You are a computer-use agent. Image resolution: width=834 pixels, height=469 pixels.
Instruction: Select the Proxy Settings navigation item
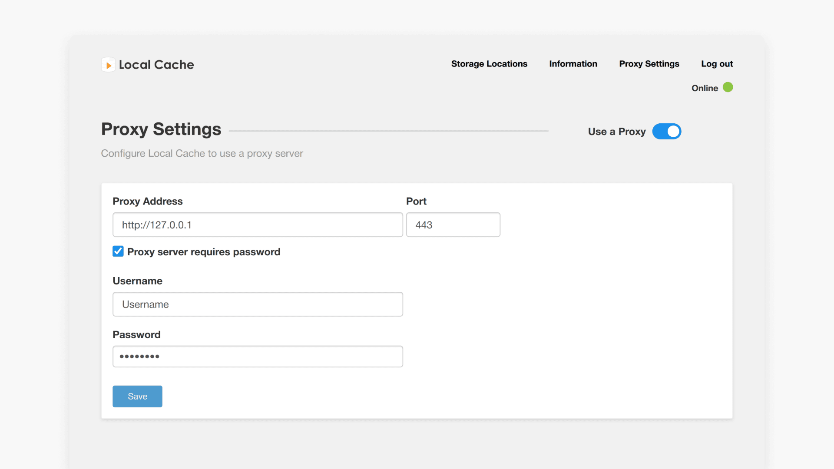(x=649, y=64)
